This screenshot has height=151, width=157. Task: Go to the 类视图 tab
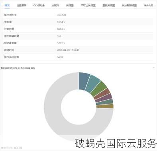click(70, 6)
